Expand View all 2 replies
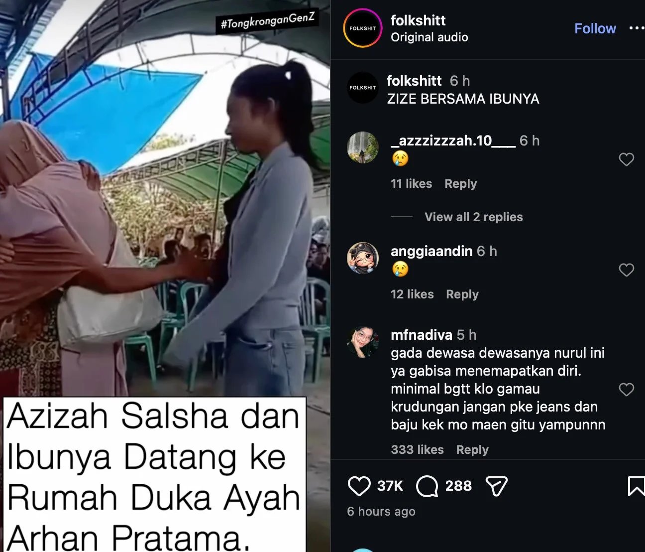645x552 pixels. point(473,217)
